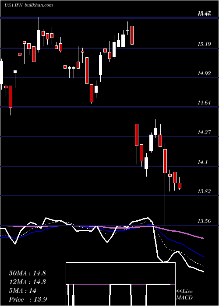Click the 14.37 price axis label

coord(204,132)
